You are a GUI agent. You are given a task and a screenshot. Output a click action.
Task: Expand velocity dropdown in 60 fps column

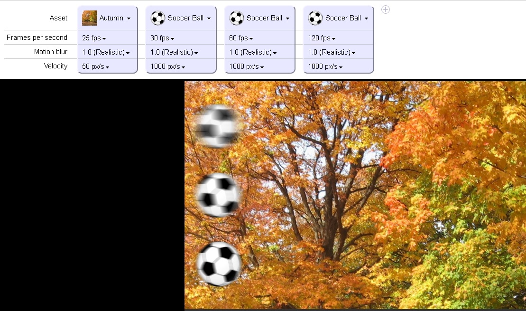click(247, 66)
